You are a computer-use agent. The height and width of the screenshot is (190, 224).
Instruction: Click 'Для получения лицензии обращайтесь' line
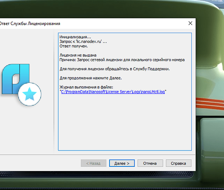coord(115,69)
